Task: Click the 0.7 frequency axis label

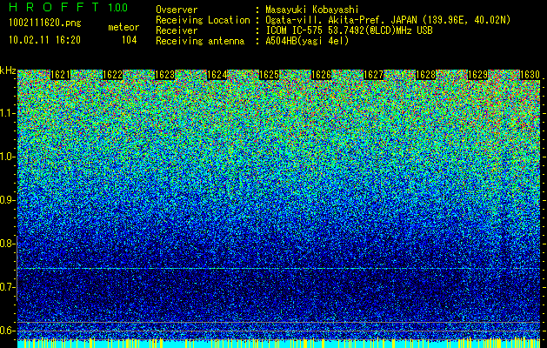Action: [x=7, y=287]
